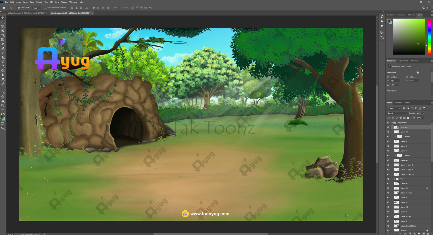The image size is (433, 235).
Task: Open the Normal blend mode dropdown
Action: click(x=397, y=113)
